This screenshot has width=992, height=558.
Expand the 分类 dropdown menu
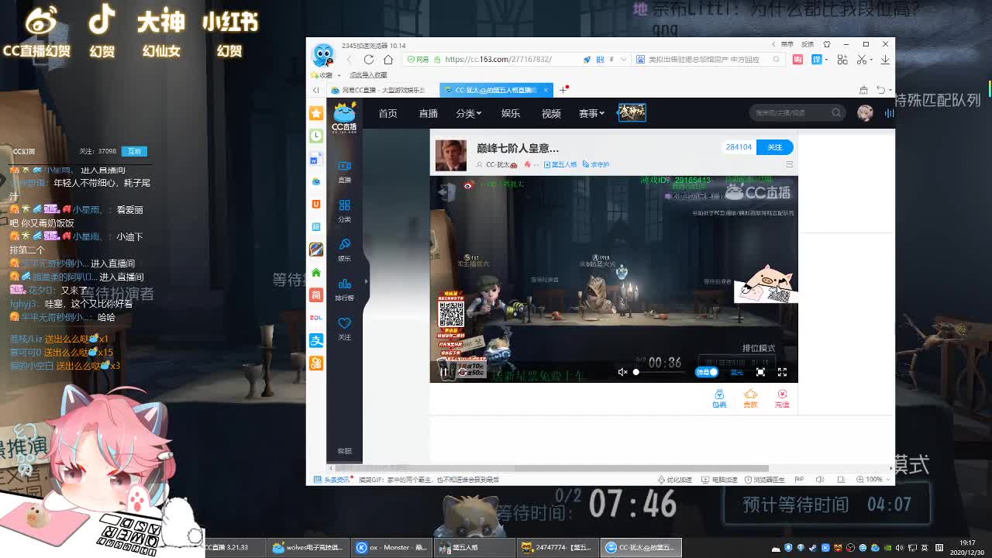(x=469, y=113)
